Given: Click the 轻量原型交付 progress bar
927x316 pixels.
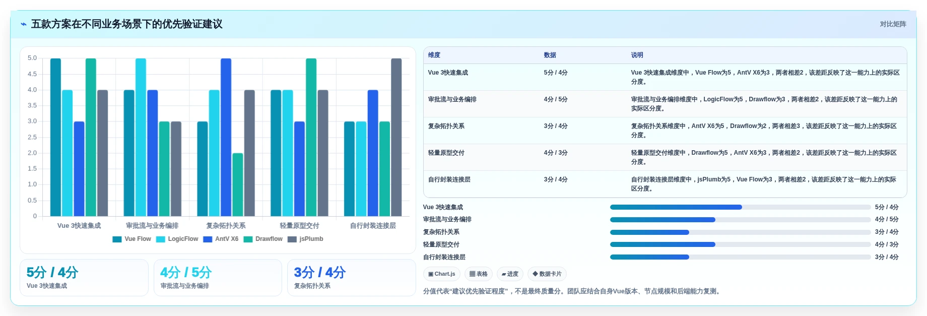Looking at the screenshot, I should coord(740,244).
